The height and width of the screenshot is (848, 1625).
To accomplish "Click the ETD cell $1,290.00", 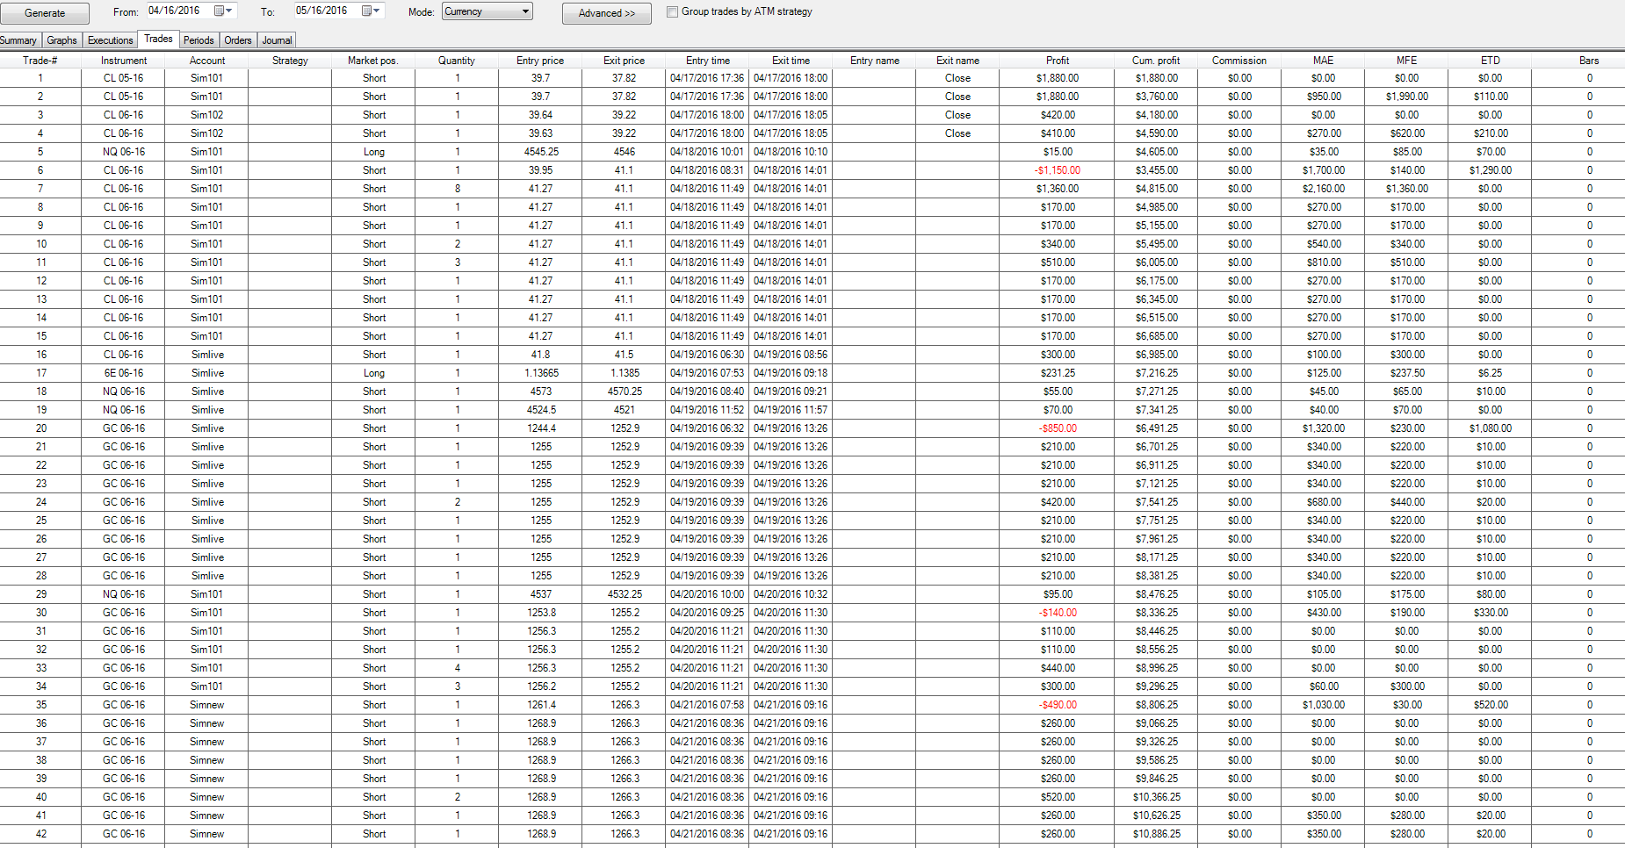I will pyautogui.click(x=1491, y=170).
